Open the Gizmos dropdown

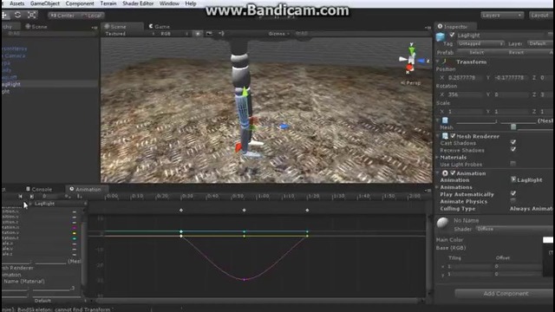click(x=278, y=34)
